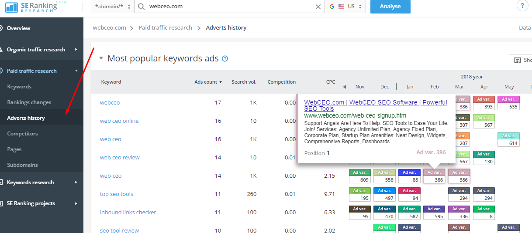
Task: Open the seo tool review keyword link
Action: [x=119, y=230]
